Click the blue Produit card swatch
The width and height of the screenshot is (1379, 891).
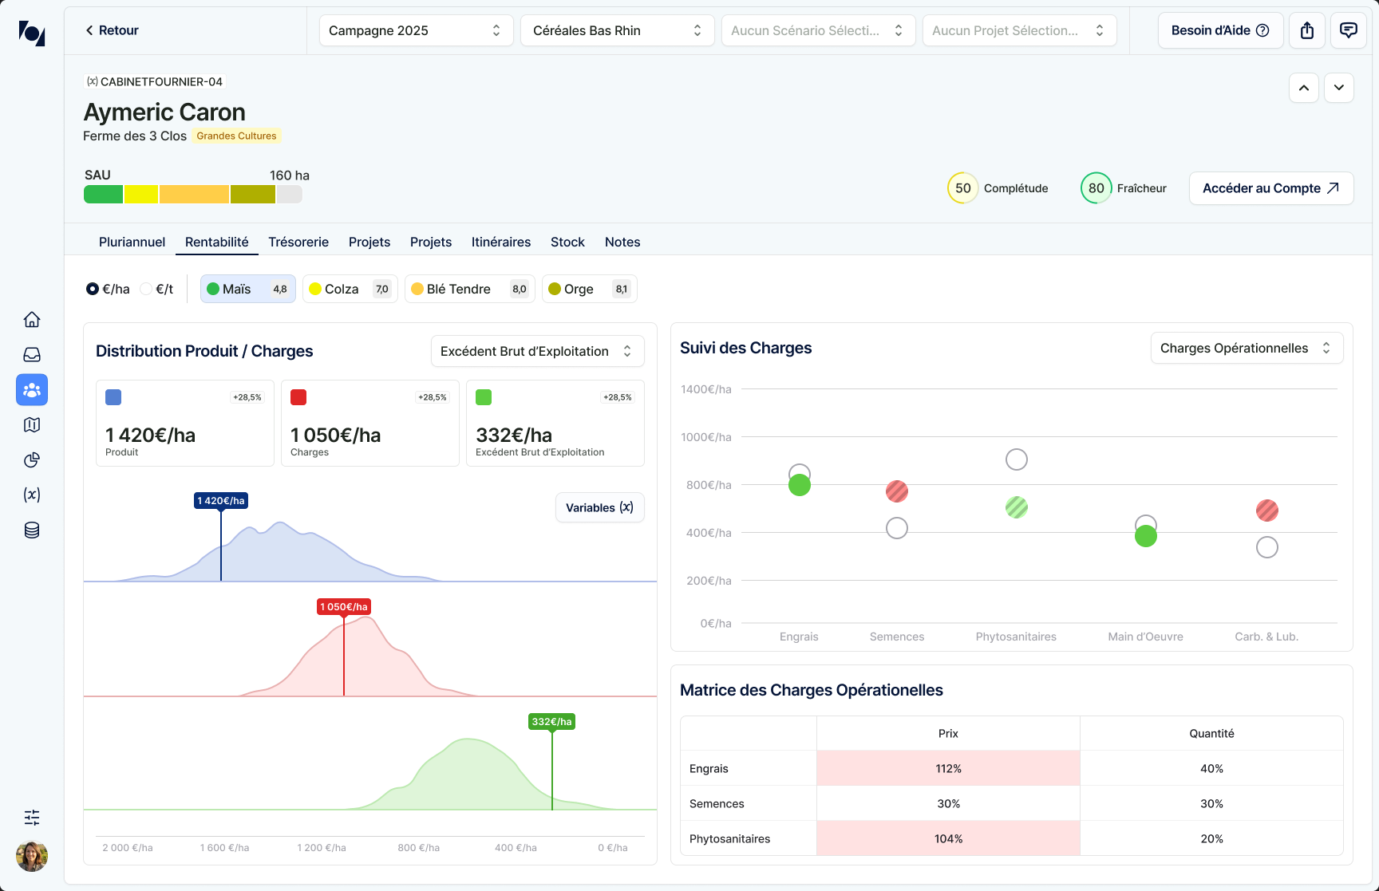coord(113,397)
